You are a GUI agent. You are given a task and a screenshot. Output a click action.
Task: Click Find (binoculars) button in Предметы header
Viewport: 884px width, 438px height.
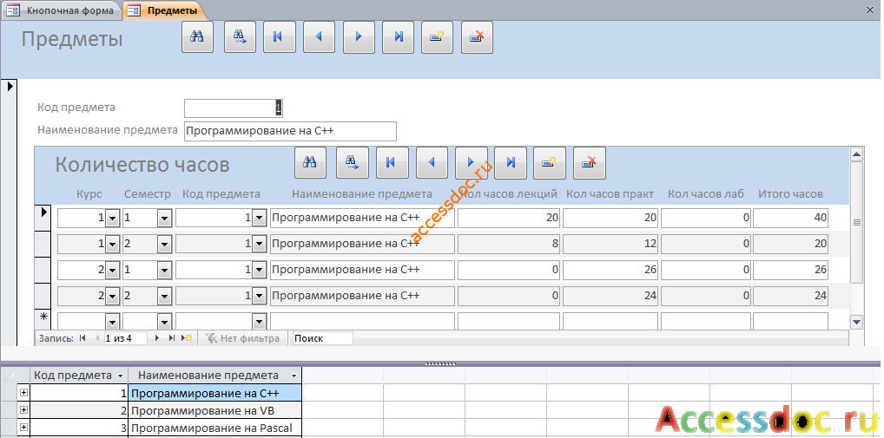pos(197,37)
